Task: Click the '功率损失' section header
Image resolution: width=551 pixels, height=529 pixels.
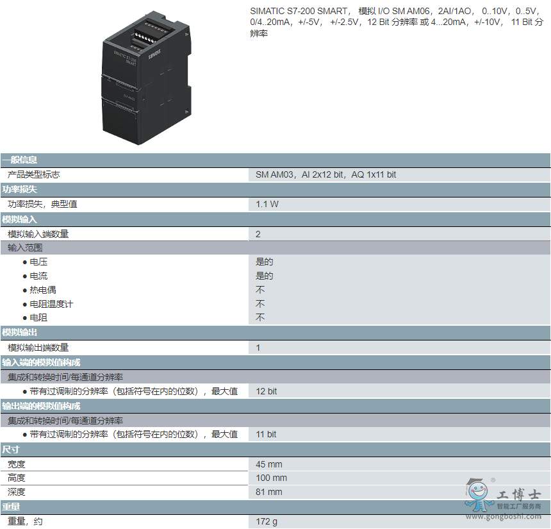Action: point(275,190)
